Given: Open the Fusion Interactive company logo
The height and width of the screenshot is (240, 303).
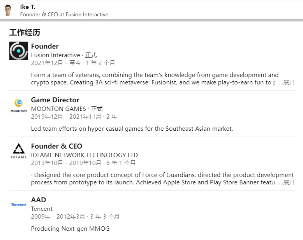Looking at the screenshot, I should (19, 51).
